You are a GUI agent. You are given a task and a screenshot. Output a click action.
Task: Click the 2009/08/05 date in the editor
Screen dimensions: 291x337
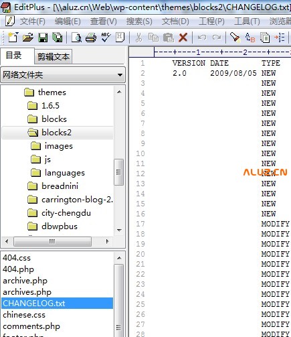coord(233,73)
